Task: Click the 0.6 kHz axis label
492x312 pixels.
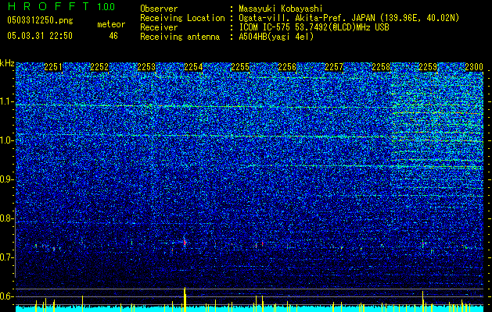Action: (x=6, y=296)
